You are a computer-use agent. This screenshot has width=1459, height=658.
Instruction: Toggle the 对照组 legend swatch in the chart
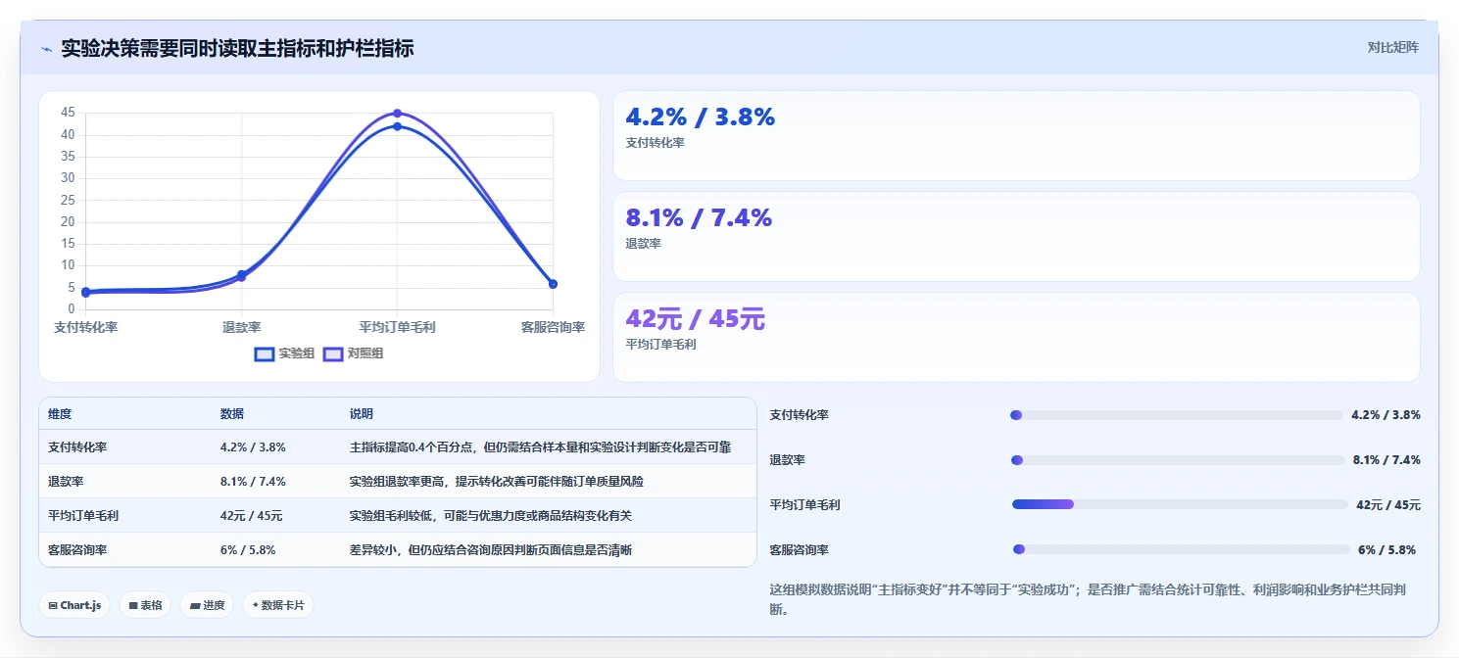click(x=332, y=353)
